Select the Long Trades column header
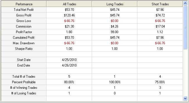 coord(115,4)
